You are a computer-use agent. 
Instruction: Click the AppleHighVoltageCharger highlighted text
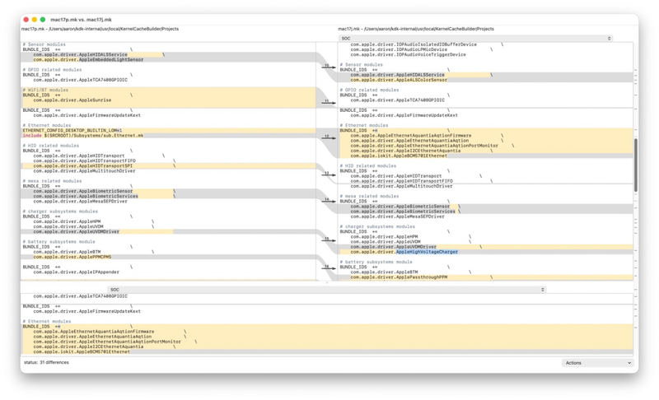coord(427,252)
